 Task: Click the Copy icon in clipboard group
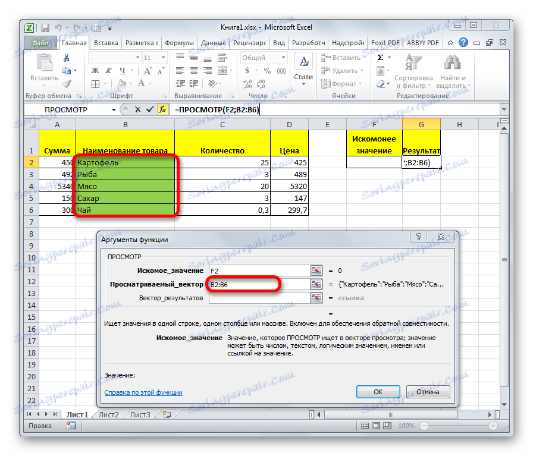(x=66, y=71)
